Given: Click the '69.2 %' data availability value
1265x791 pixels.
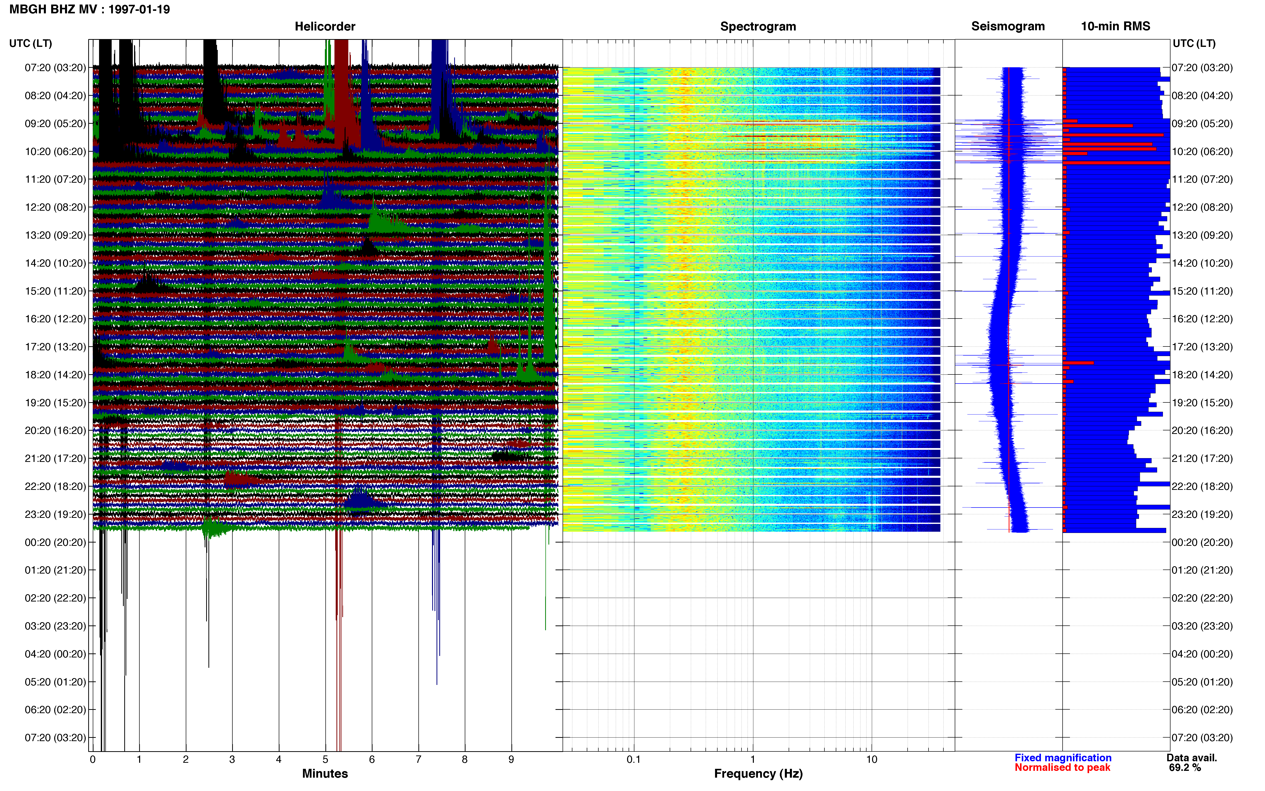Looking at the screenshot, I should pyautogui.click(x=1185, y=768).
